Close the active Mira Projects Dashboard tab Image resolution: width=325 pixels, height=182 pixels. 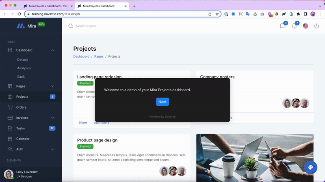tap(126, 6)
